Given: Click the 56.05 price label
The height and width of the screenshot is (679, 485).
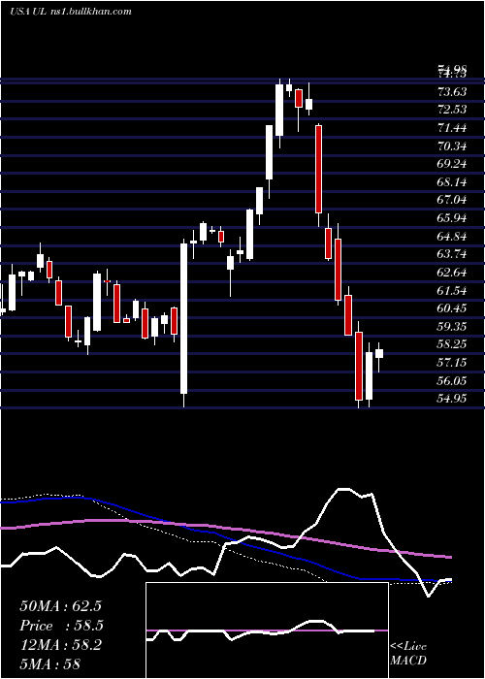Looking at the screenshot, I should pyautogui.click(x=452, y=381).
